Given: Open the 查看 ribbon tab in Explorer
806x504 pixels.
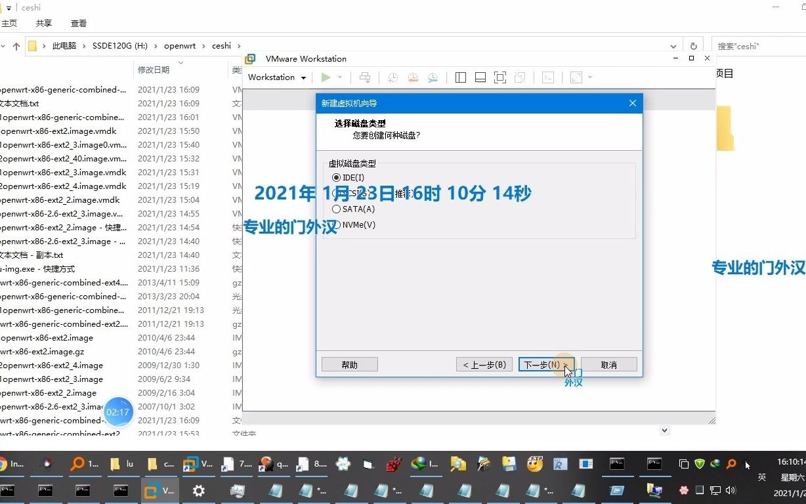Looking at the screenshot, I should point(79,24).
